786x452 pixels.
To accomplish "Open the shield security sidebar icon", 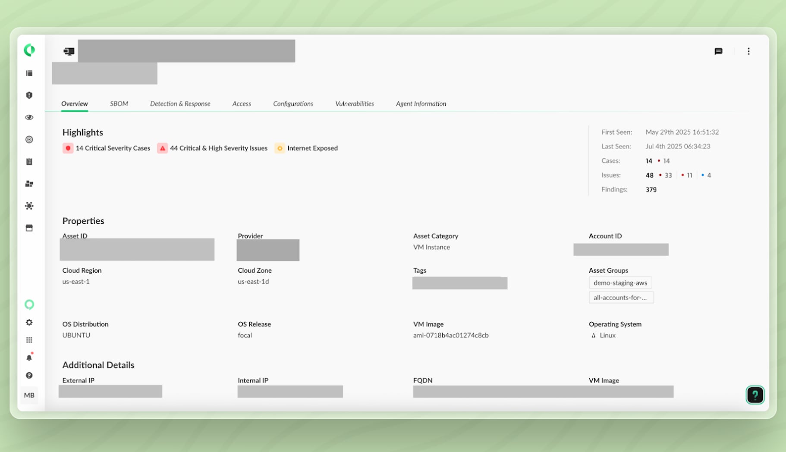I will (29, 95).
